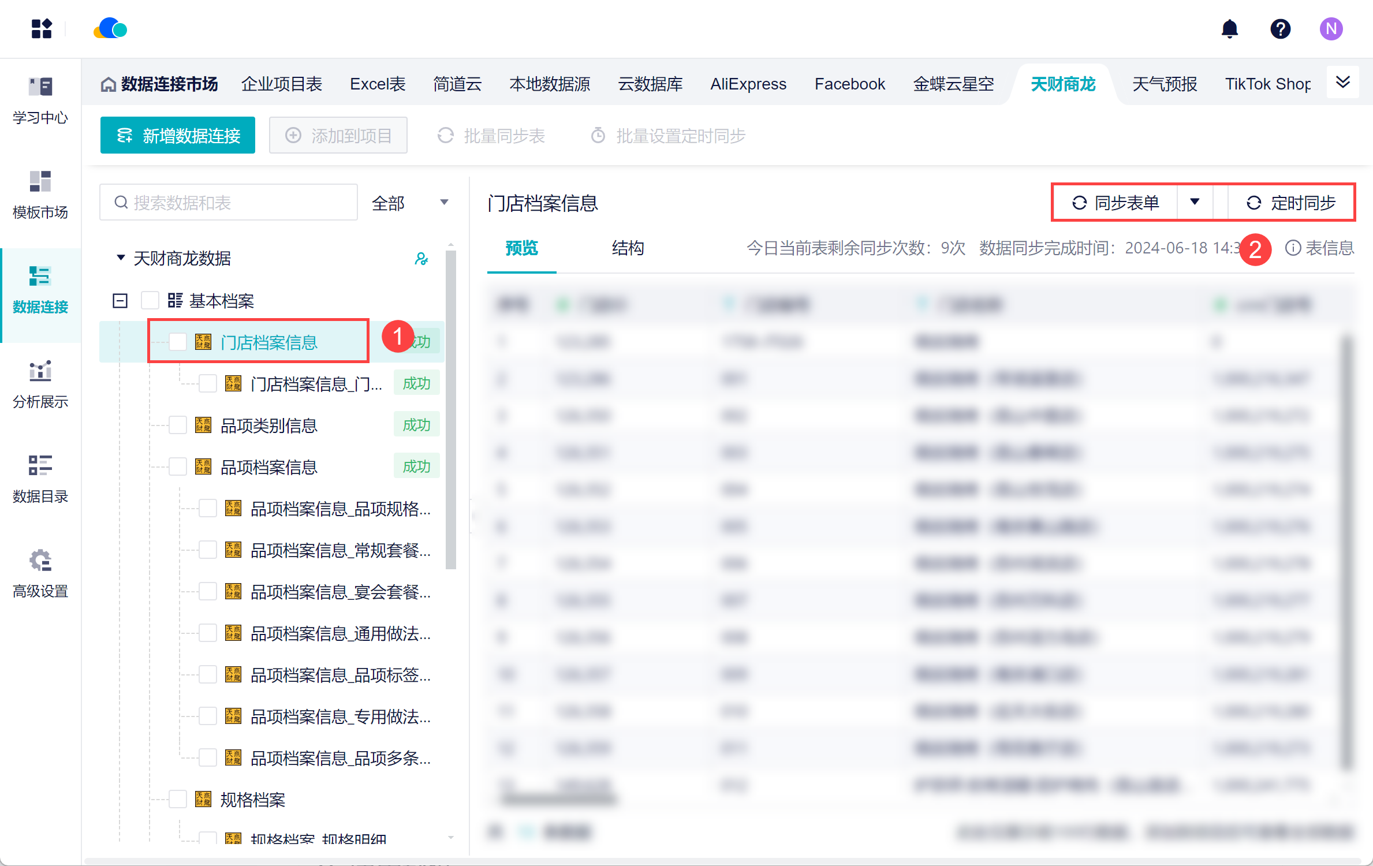The width and height of the screenshot is (1373, 866).
Task: Tick the 品项类别信息 checkbox
Action: 178,425
